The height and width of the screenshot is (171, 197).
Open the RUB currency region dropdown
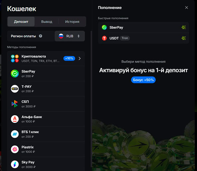[70, 36]
